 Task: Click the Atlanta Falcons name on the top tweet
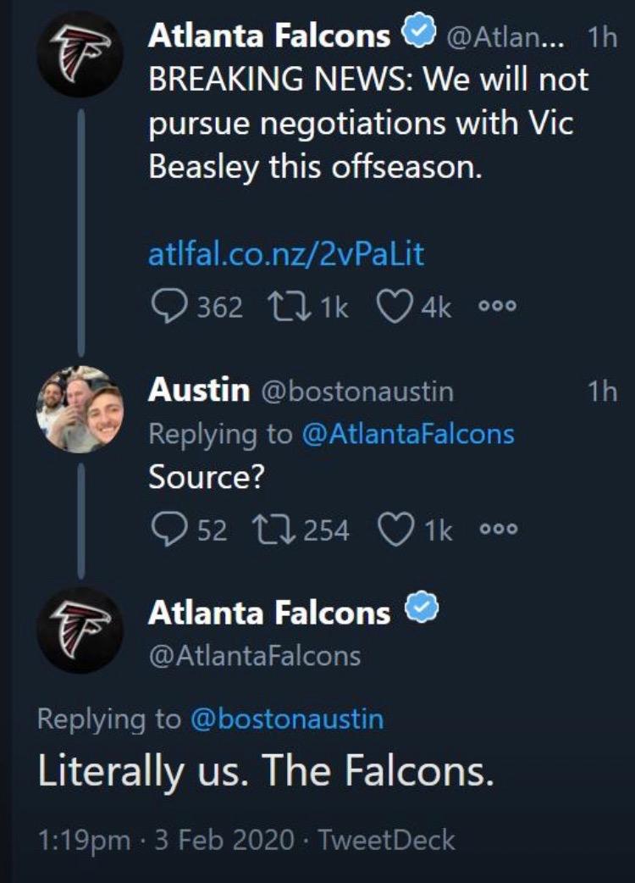[x=269, y=36]
